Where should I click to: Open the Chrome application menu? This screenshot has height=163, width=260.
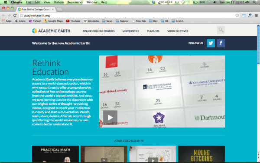click(x=16, y=2)
